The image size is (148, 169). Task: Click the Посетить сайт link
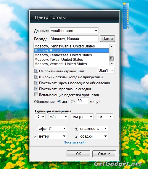pos(75,142)
